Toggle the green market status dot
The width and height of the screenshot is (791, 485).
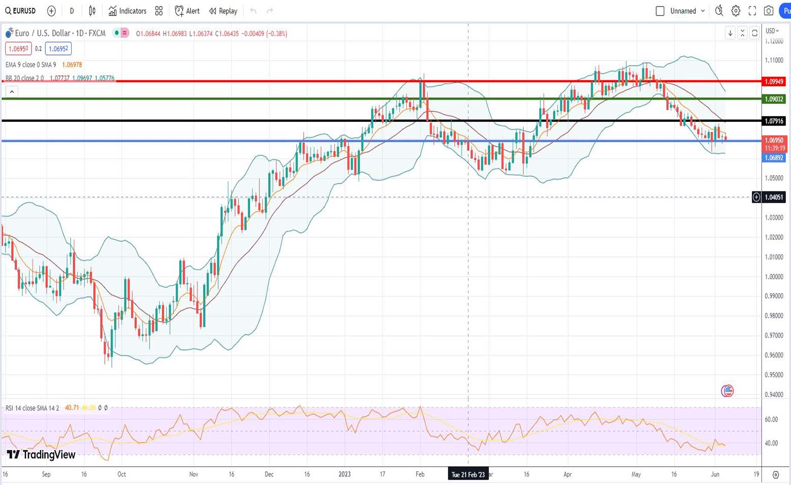117,33
